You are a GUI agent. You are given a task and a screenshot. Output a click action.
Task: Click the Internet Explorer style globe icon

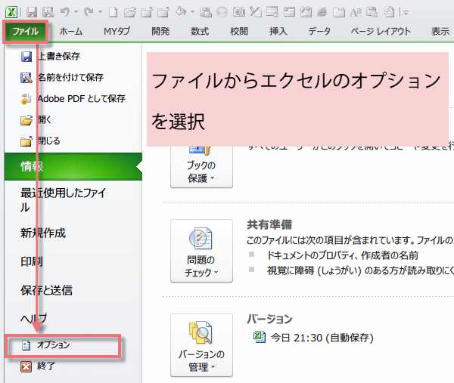322,12
